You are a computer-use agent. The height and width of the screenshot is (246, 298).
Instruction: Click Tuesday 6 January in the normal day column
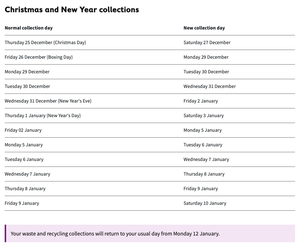[24, 160]
